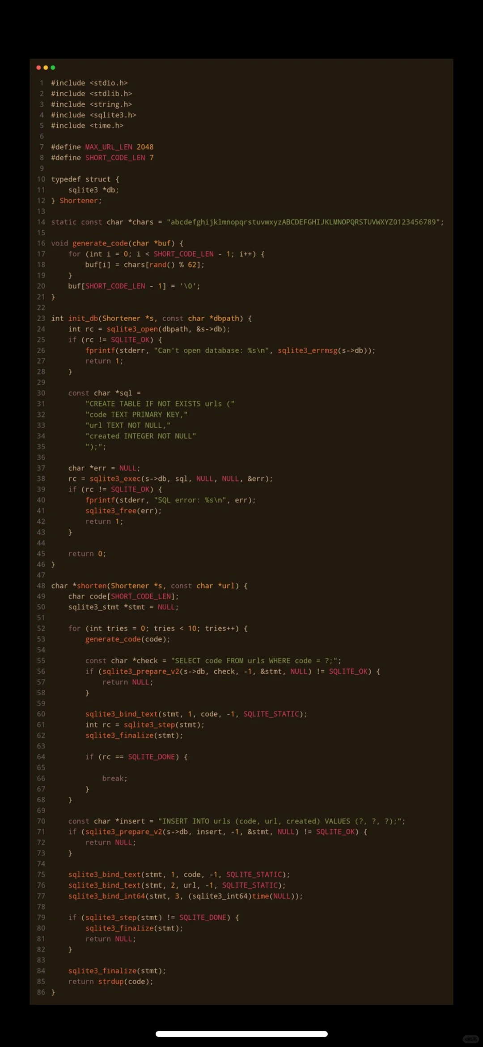Click the 'break;' statement

(x=115, y=779)
